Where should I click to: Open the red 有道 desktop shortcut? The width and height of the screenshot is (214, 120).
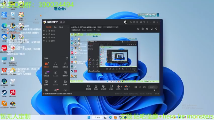tap(4, 49)
